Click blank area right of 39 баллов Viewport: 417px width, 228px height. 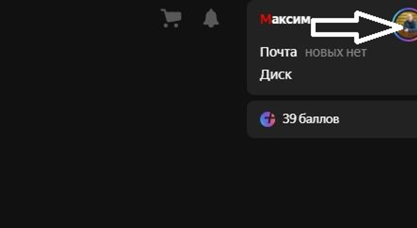point(377,119)
